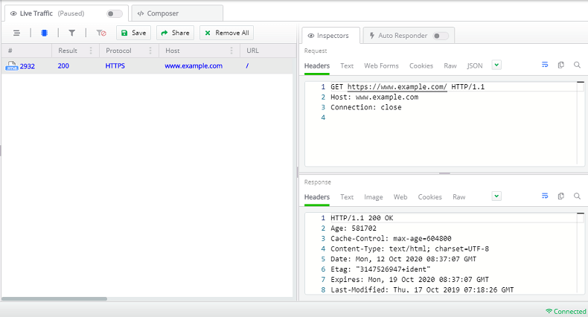
Task: Select the Response Cookies tab
Action: pyautogui.click(x=429, y=197)
